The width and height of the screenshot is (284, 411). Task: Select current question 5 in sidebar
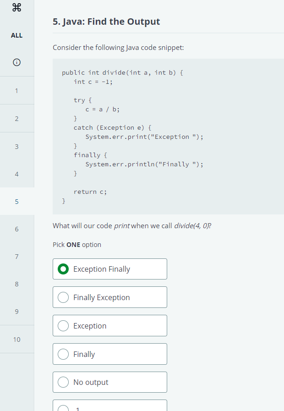17,201
